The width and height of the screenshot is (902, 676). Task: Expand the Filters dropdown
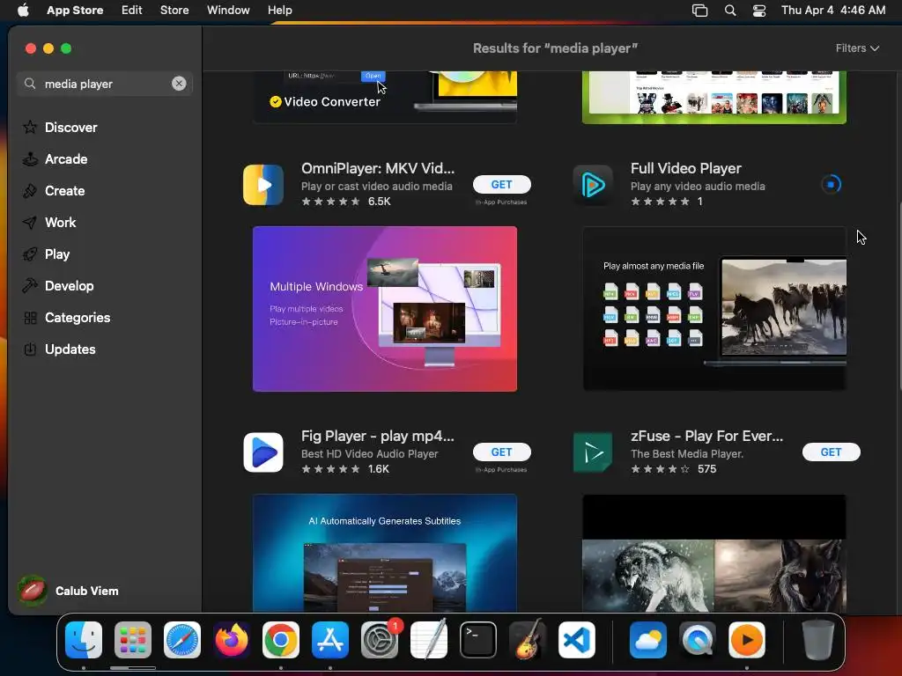(x=857, y=48)
